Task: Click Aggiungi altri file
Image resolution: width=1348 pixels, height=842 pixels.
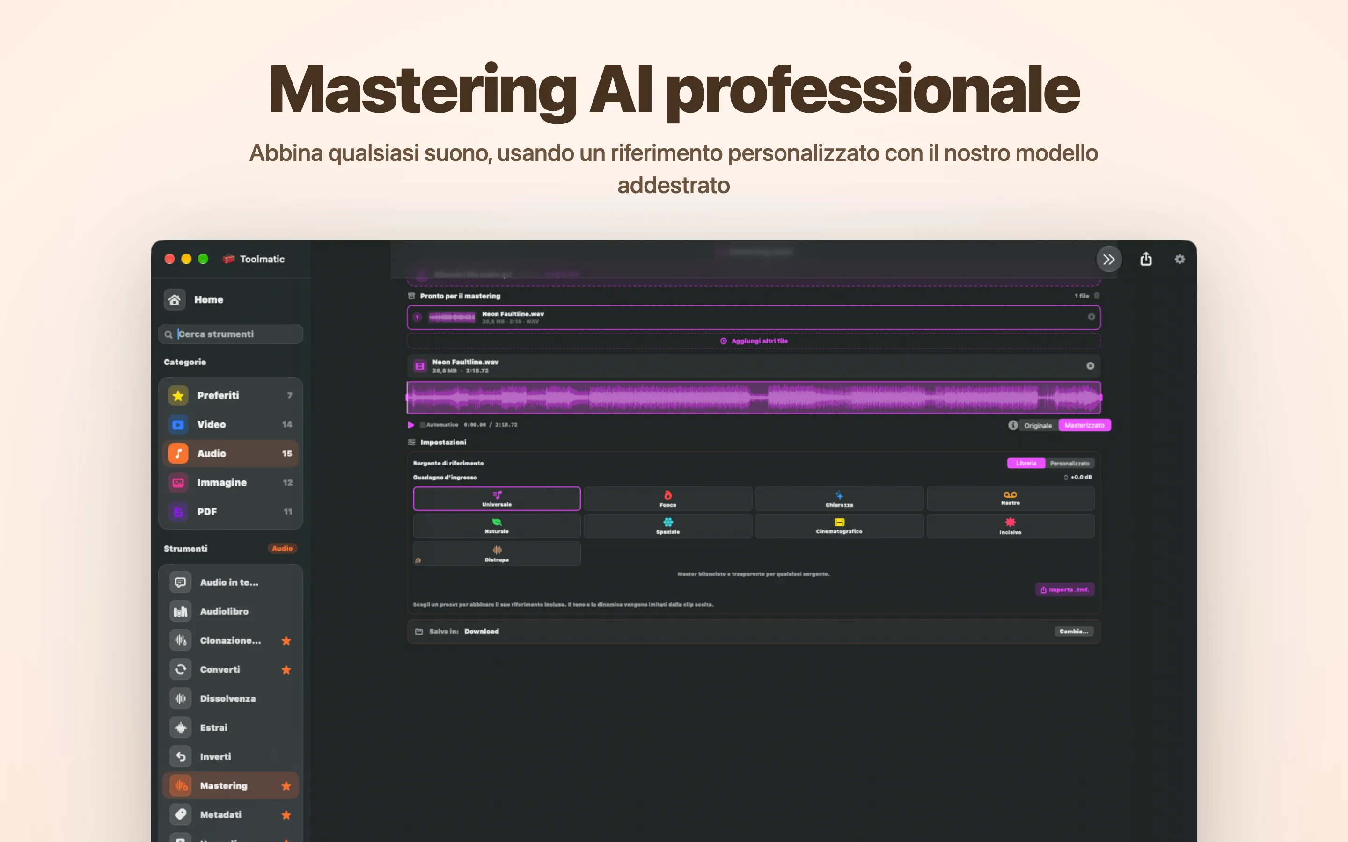Action: pyautogui.click(x=754, y=341)
